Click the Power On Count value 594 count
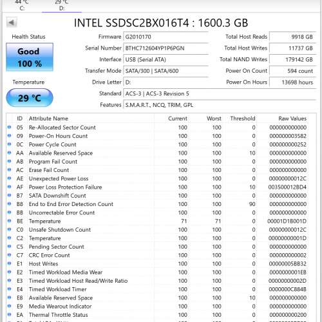Viewport: 322px width, 322px height. pyautogui.click(x=293, y=71)
